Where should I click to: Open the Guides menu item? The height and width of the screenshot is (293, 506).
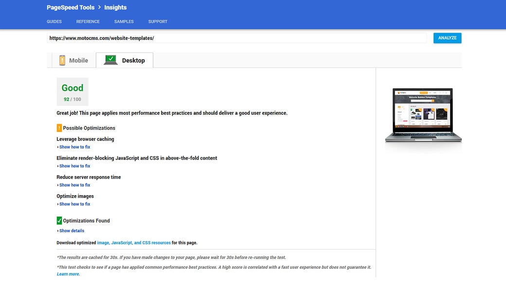pyautogui.click(x=54, y=21)
